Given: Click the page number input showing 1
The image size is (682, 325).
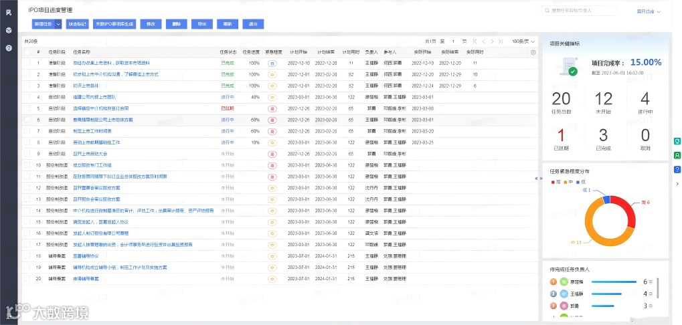Looking at the screenshot, I should coord(454,41).
